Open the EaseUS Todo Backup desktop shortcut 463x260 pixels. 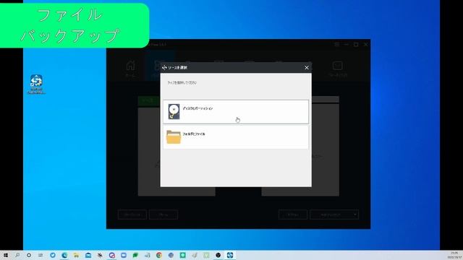pos(36,84)
